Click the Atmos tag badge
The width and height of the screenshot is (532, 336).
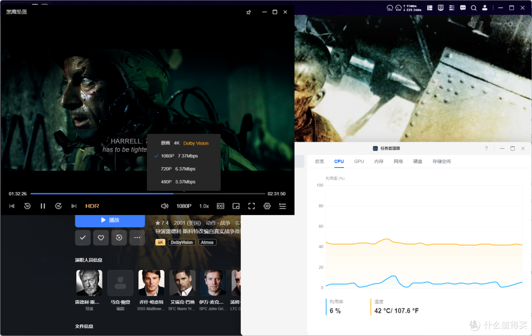coord(207,243)
